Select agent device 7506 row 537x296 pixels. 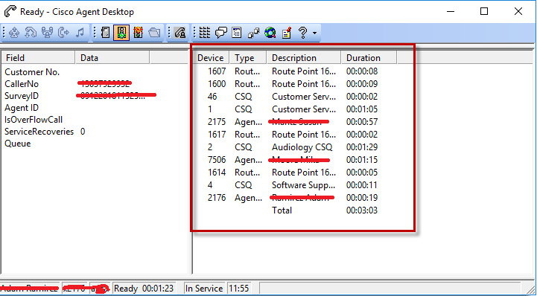(217, 160)
